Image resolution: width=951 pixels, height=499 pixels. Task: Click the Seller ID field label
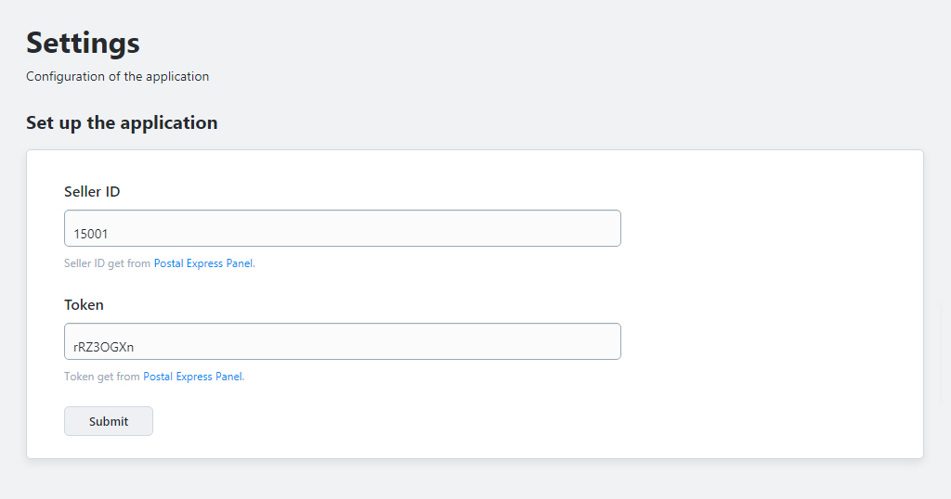tap(92, 191)
